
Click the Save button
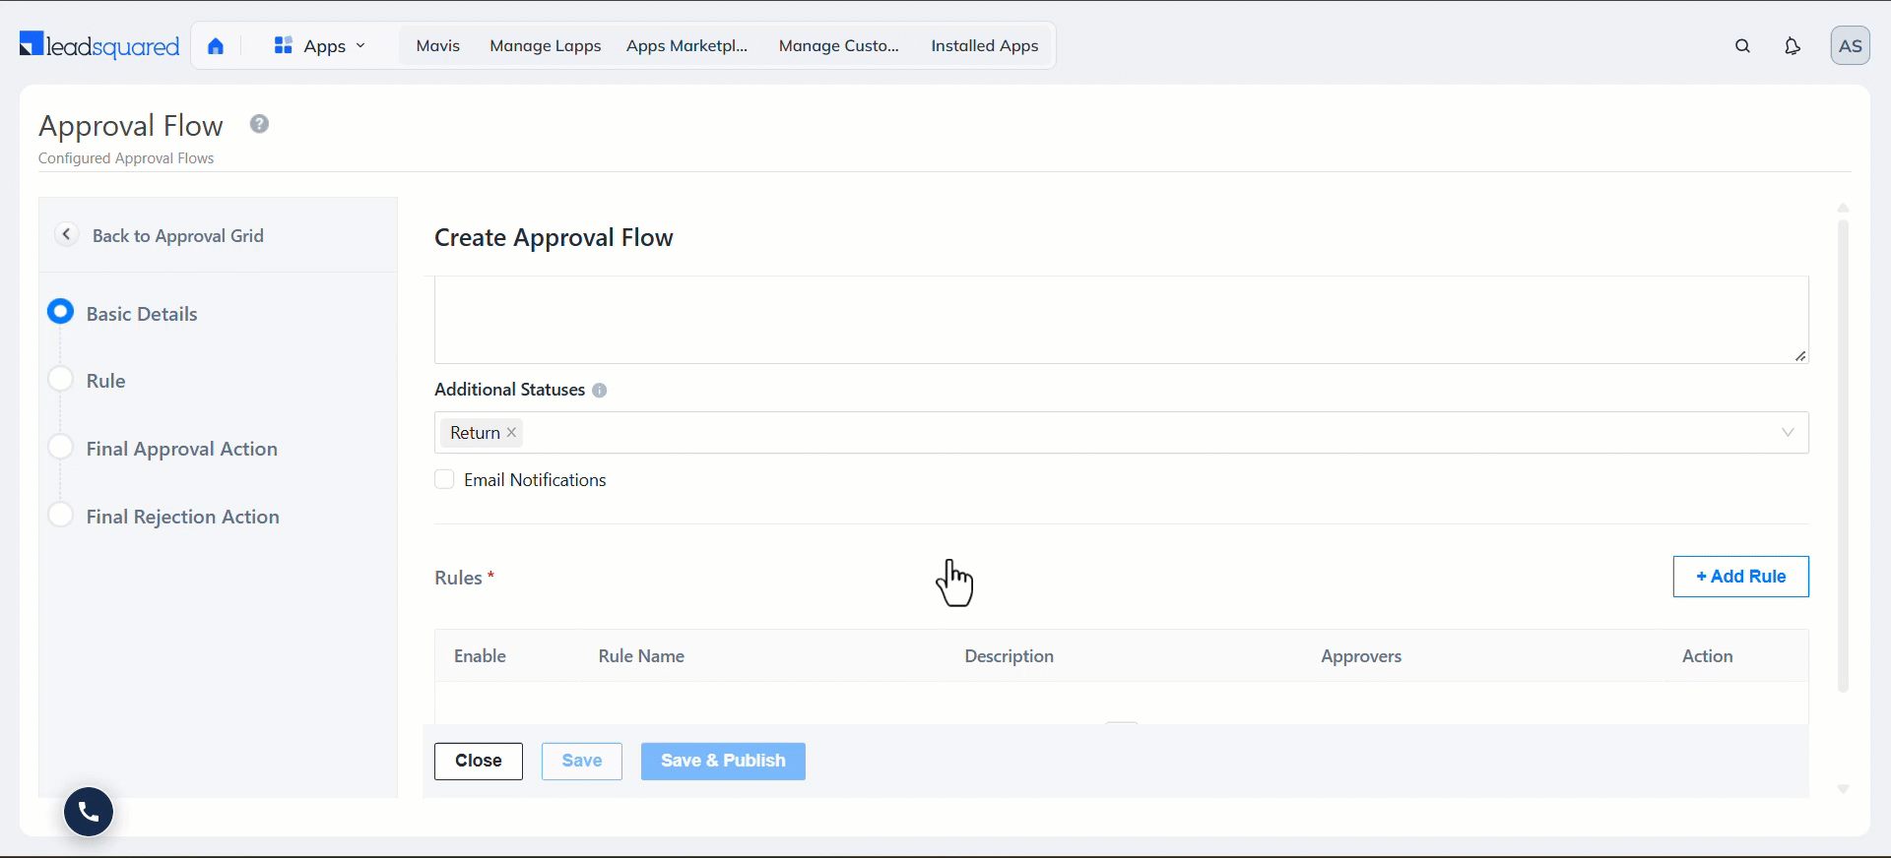point(582,761)
